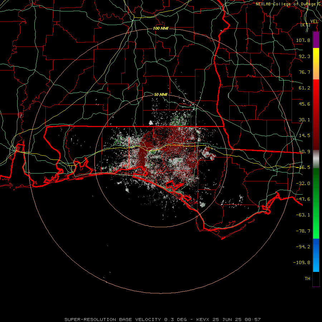Viewport: 322px width, 322px height.
Task: Click the 92.3 velocity scale value
Action: pos(304,56)
